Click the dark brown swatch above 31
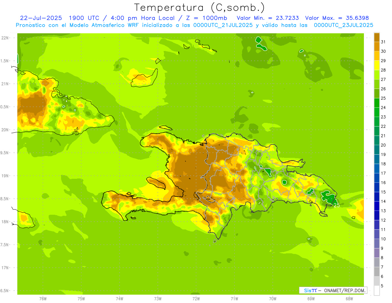Screen dimensions: 392x303 tap(377, 37)
